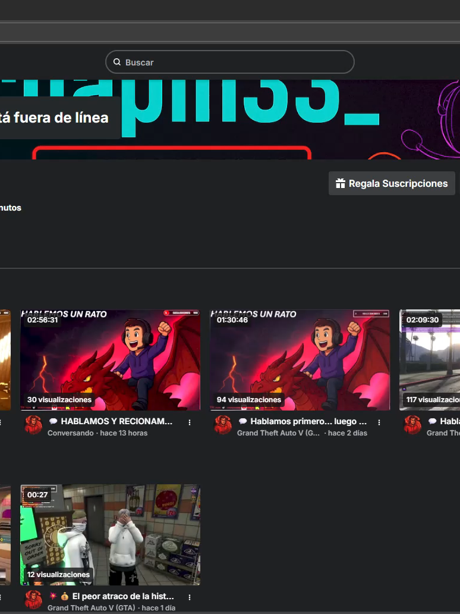Click the 12 visualizaciones badge

(x=58, y=575)
